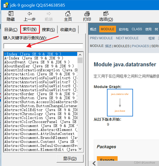The width and height of the screenshot is (159, 166).
Task: Open the Home (主页) icon
Action: pyautogui.click(x=68, y=14)
